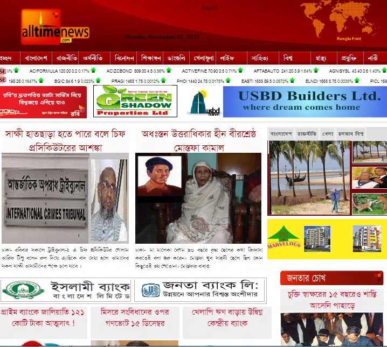Image resolution: width=387 pixels, height=347 pixels.
Task: Select thumbnail showing two men with medal
Action: (x=369, y=178)
